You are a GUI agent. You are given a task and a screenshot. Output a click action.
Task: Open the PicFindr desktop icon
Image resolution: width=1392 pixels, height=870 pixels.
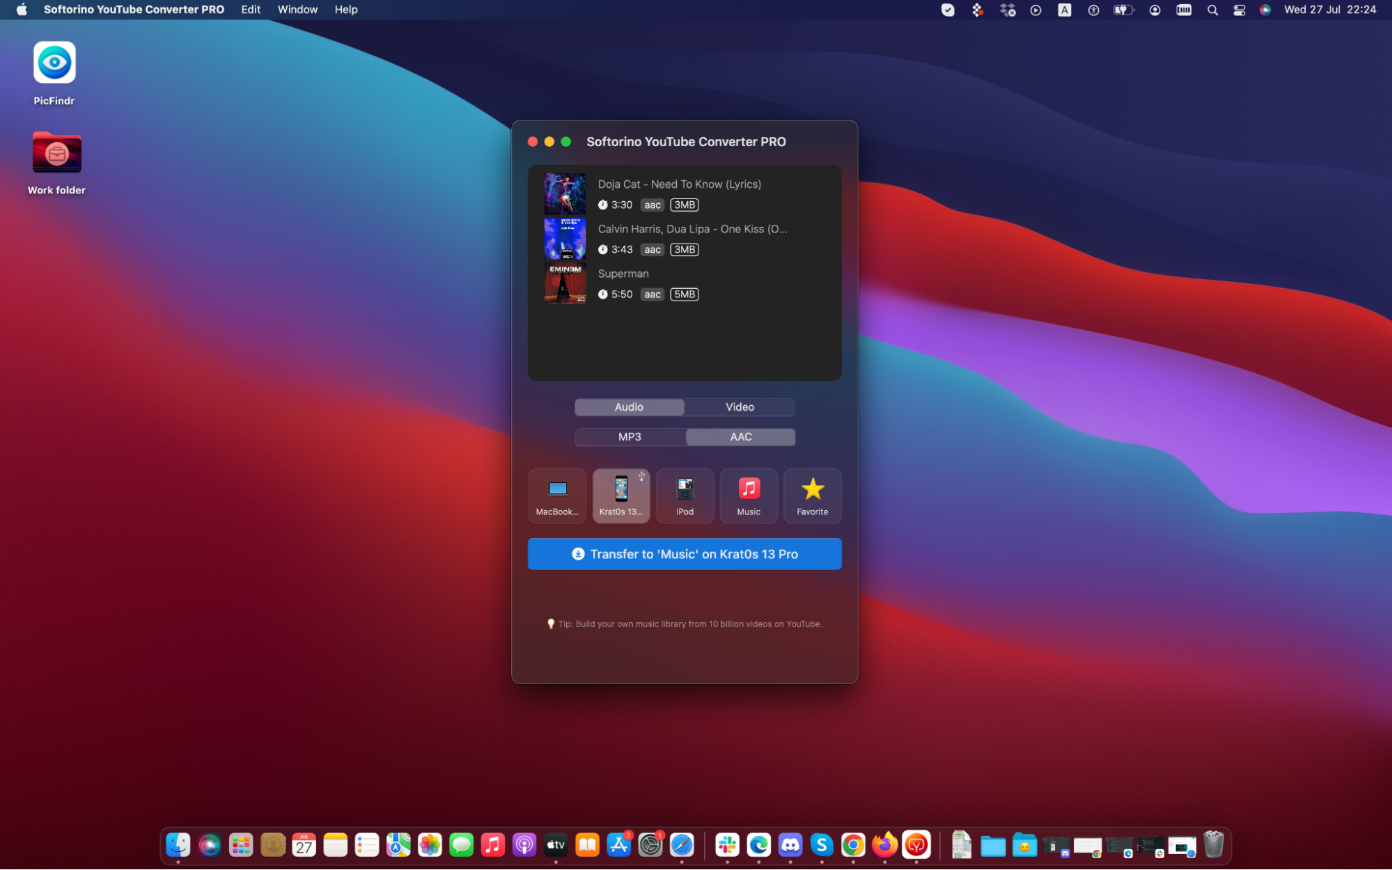coord(54,63)
